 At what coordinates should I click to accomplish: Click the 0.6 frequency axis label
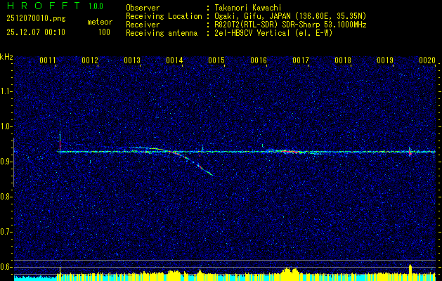(x=6, y=267)
